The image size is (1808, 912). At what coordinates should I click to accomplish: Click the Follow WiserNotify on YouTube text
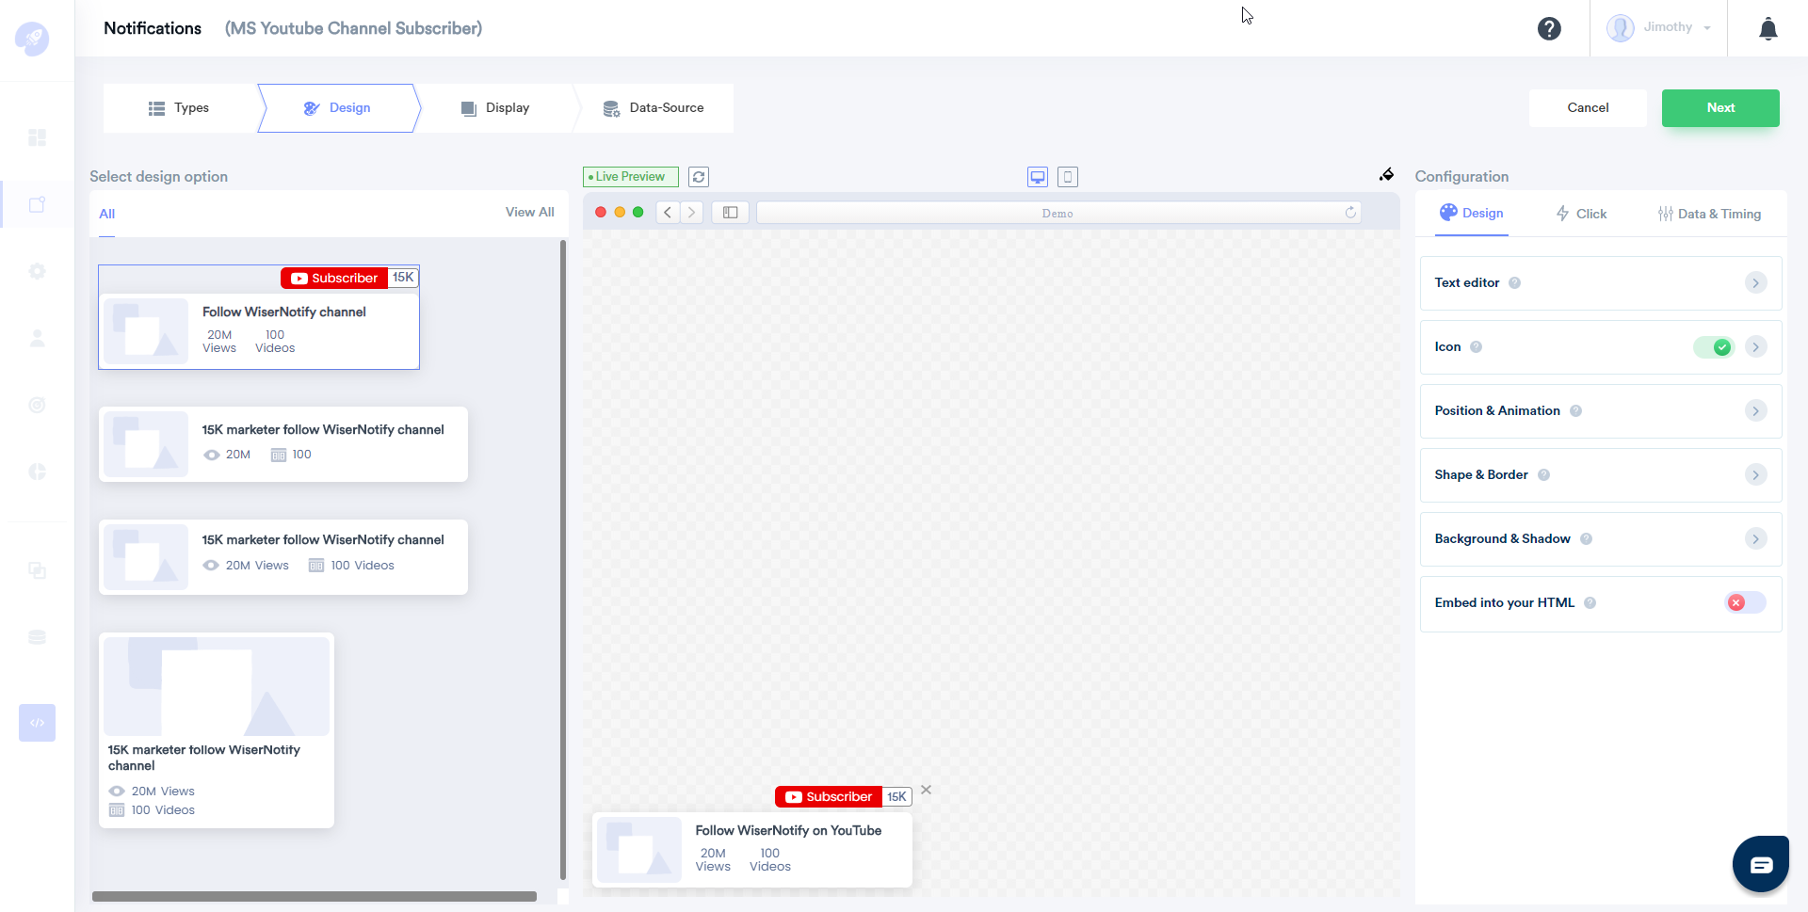(788, 830)
